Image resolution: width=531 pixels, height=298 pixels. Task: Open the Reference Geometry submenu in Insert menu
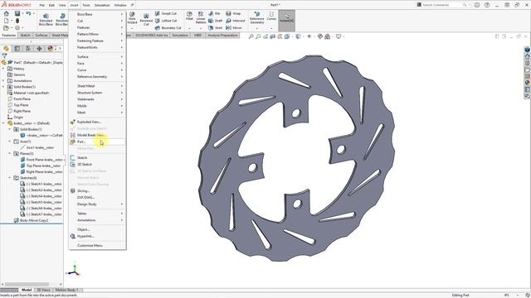coord(97,77)
